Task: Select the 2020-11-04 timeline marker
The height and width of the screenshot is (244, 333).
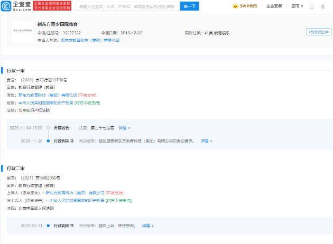Action: coord(48,128)
